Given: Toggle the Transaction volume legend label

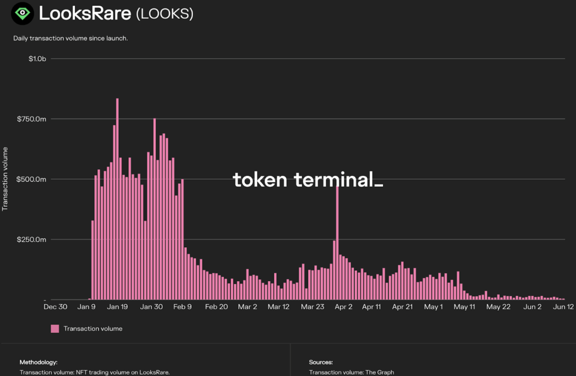Looking at the screenshot, I should click(93, 329).
